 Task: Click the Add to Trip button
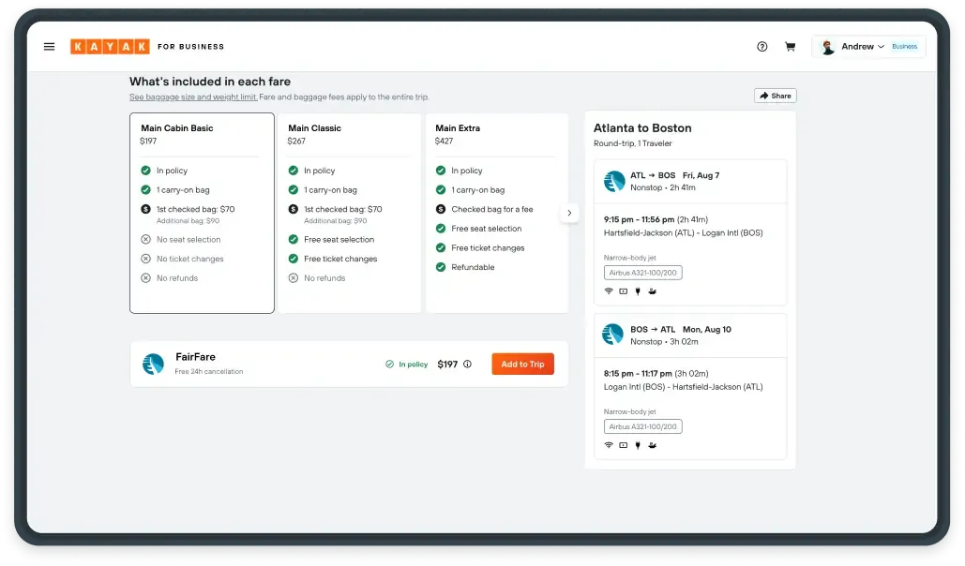coord(522,365)
